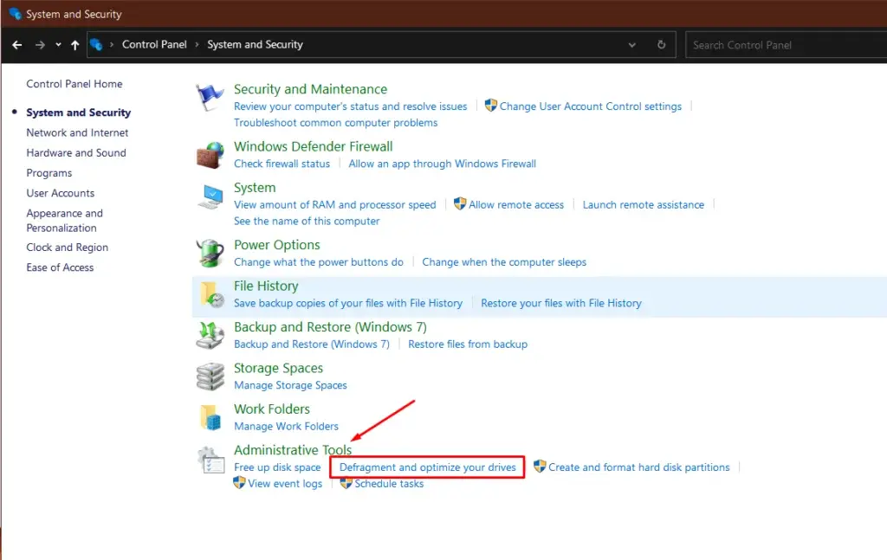887x560 pixels.
Task: Go forward with the forward arrow
Action: [x=40, y=45]
